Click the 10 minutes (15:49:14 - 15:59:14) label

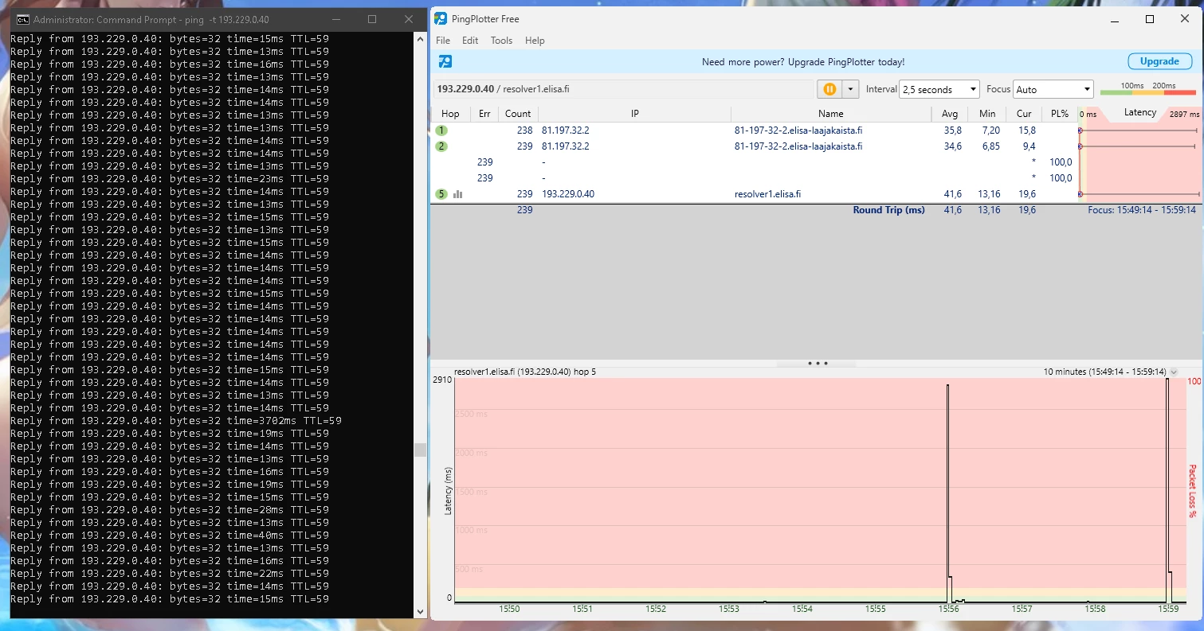point(1105,372)
